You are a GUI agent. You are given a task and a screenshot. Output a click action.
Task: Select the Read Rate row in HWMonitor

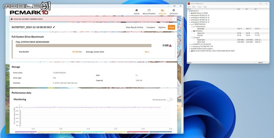pos(228,40)
